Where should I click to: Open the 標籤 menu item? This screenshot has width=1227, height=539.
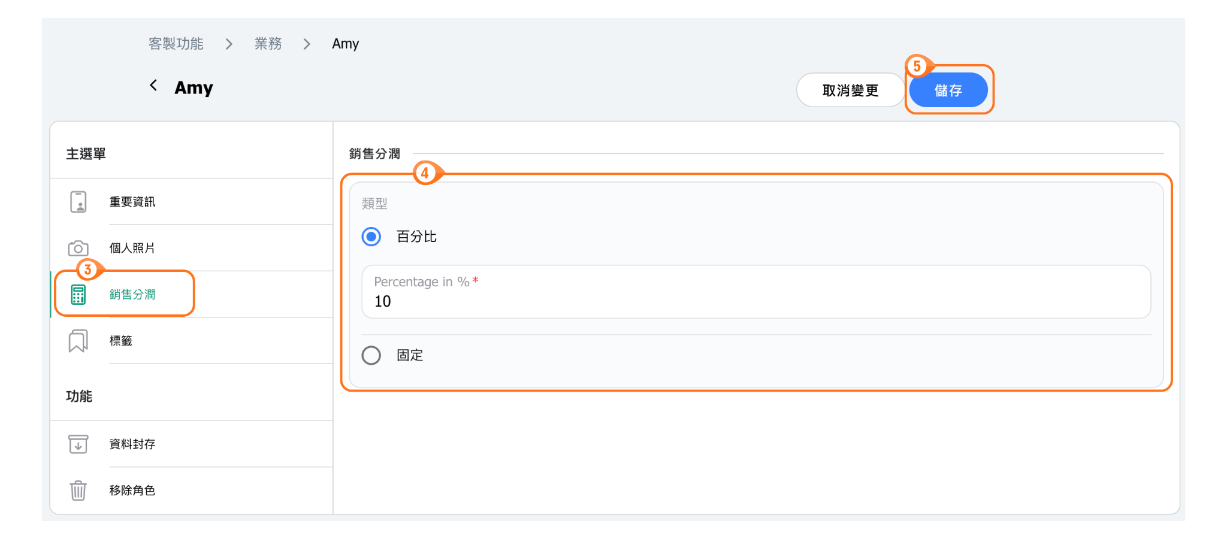[x=120, y=341]
